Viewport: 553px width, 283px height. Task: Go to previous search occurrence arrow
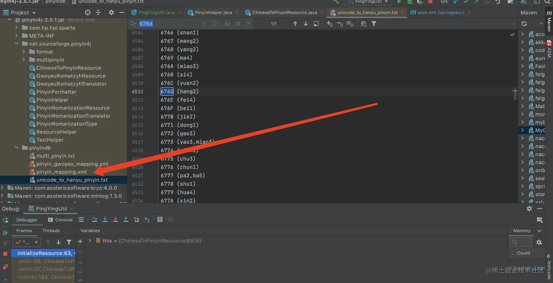295,24
